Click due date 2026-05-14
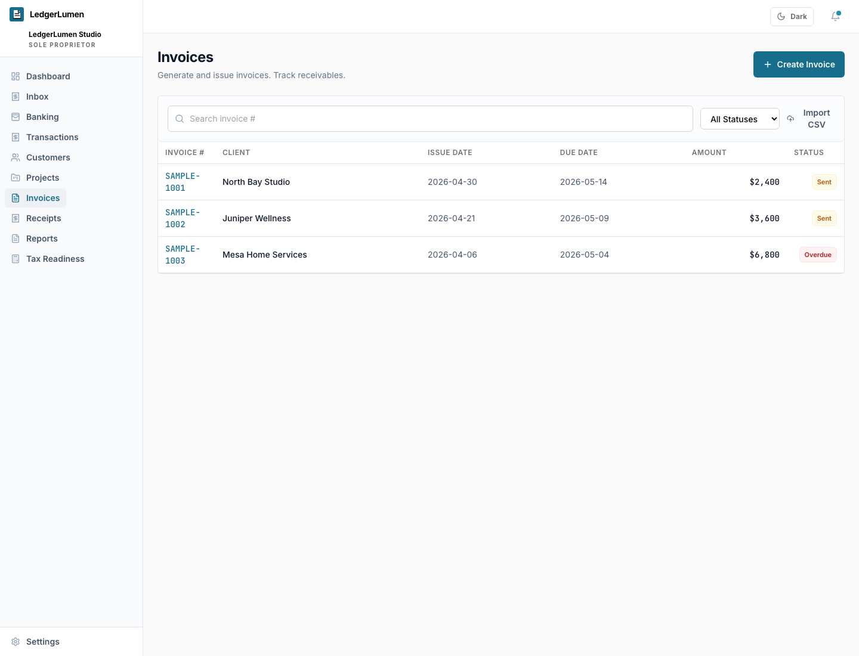 point(583,182)
